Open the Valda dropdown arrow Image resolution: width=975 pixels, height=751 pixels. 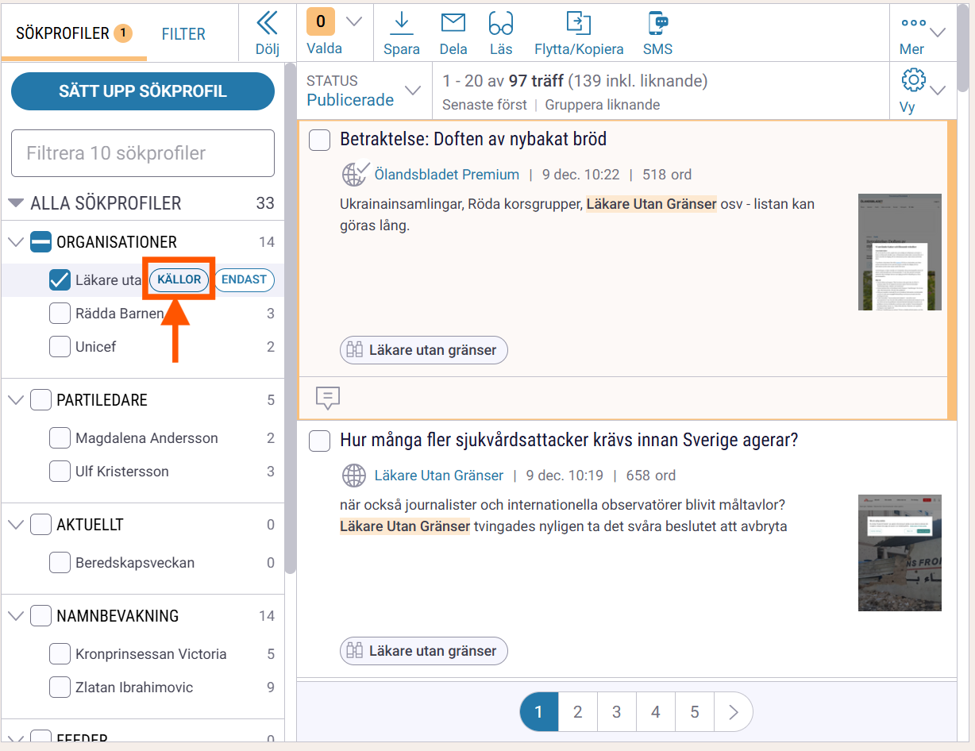tap(354, 21)
